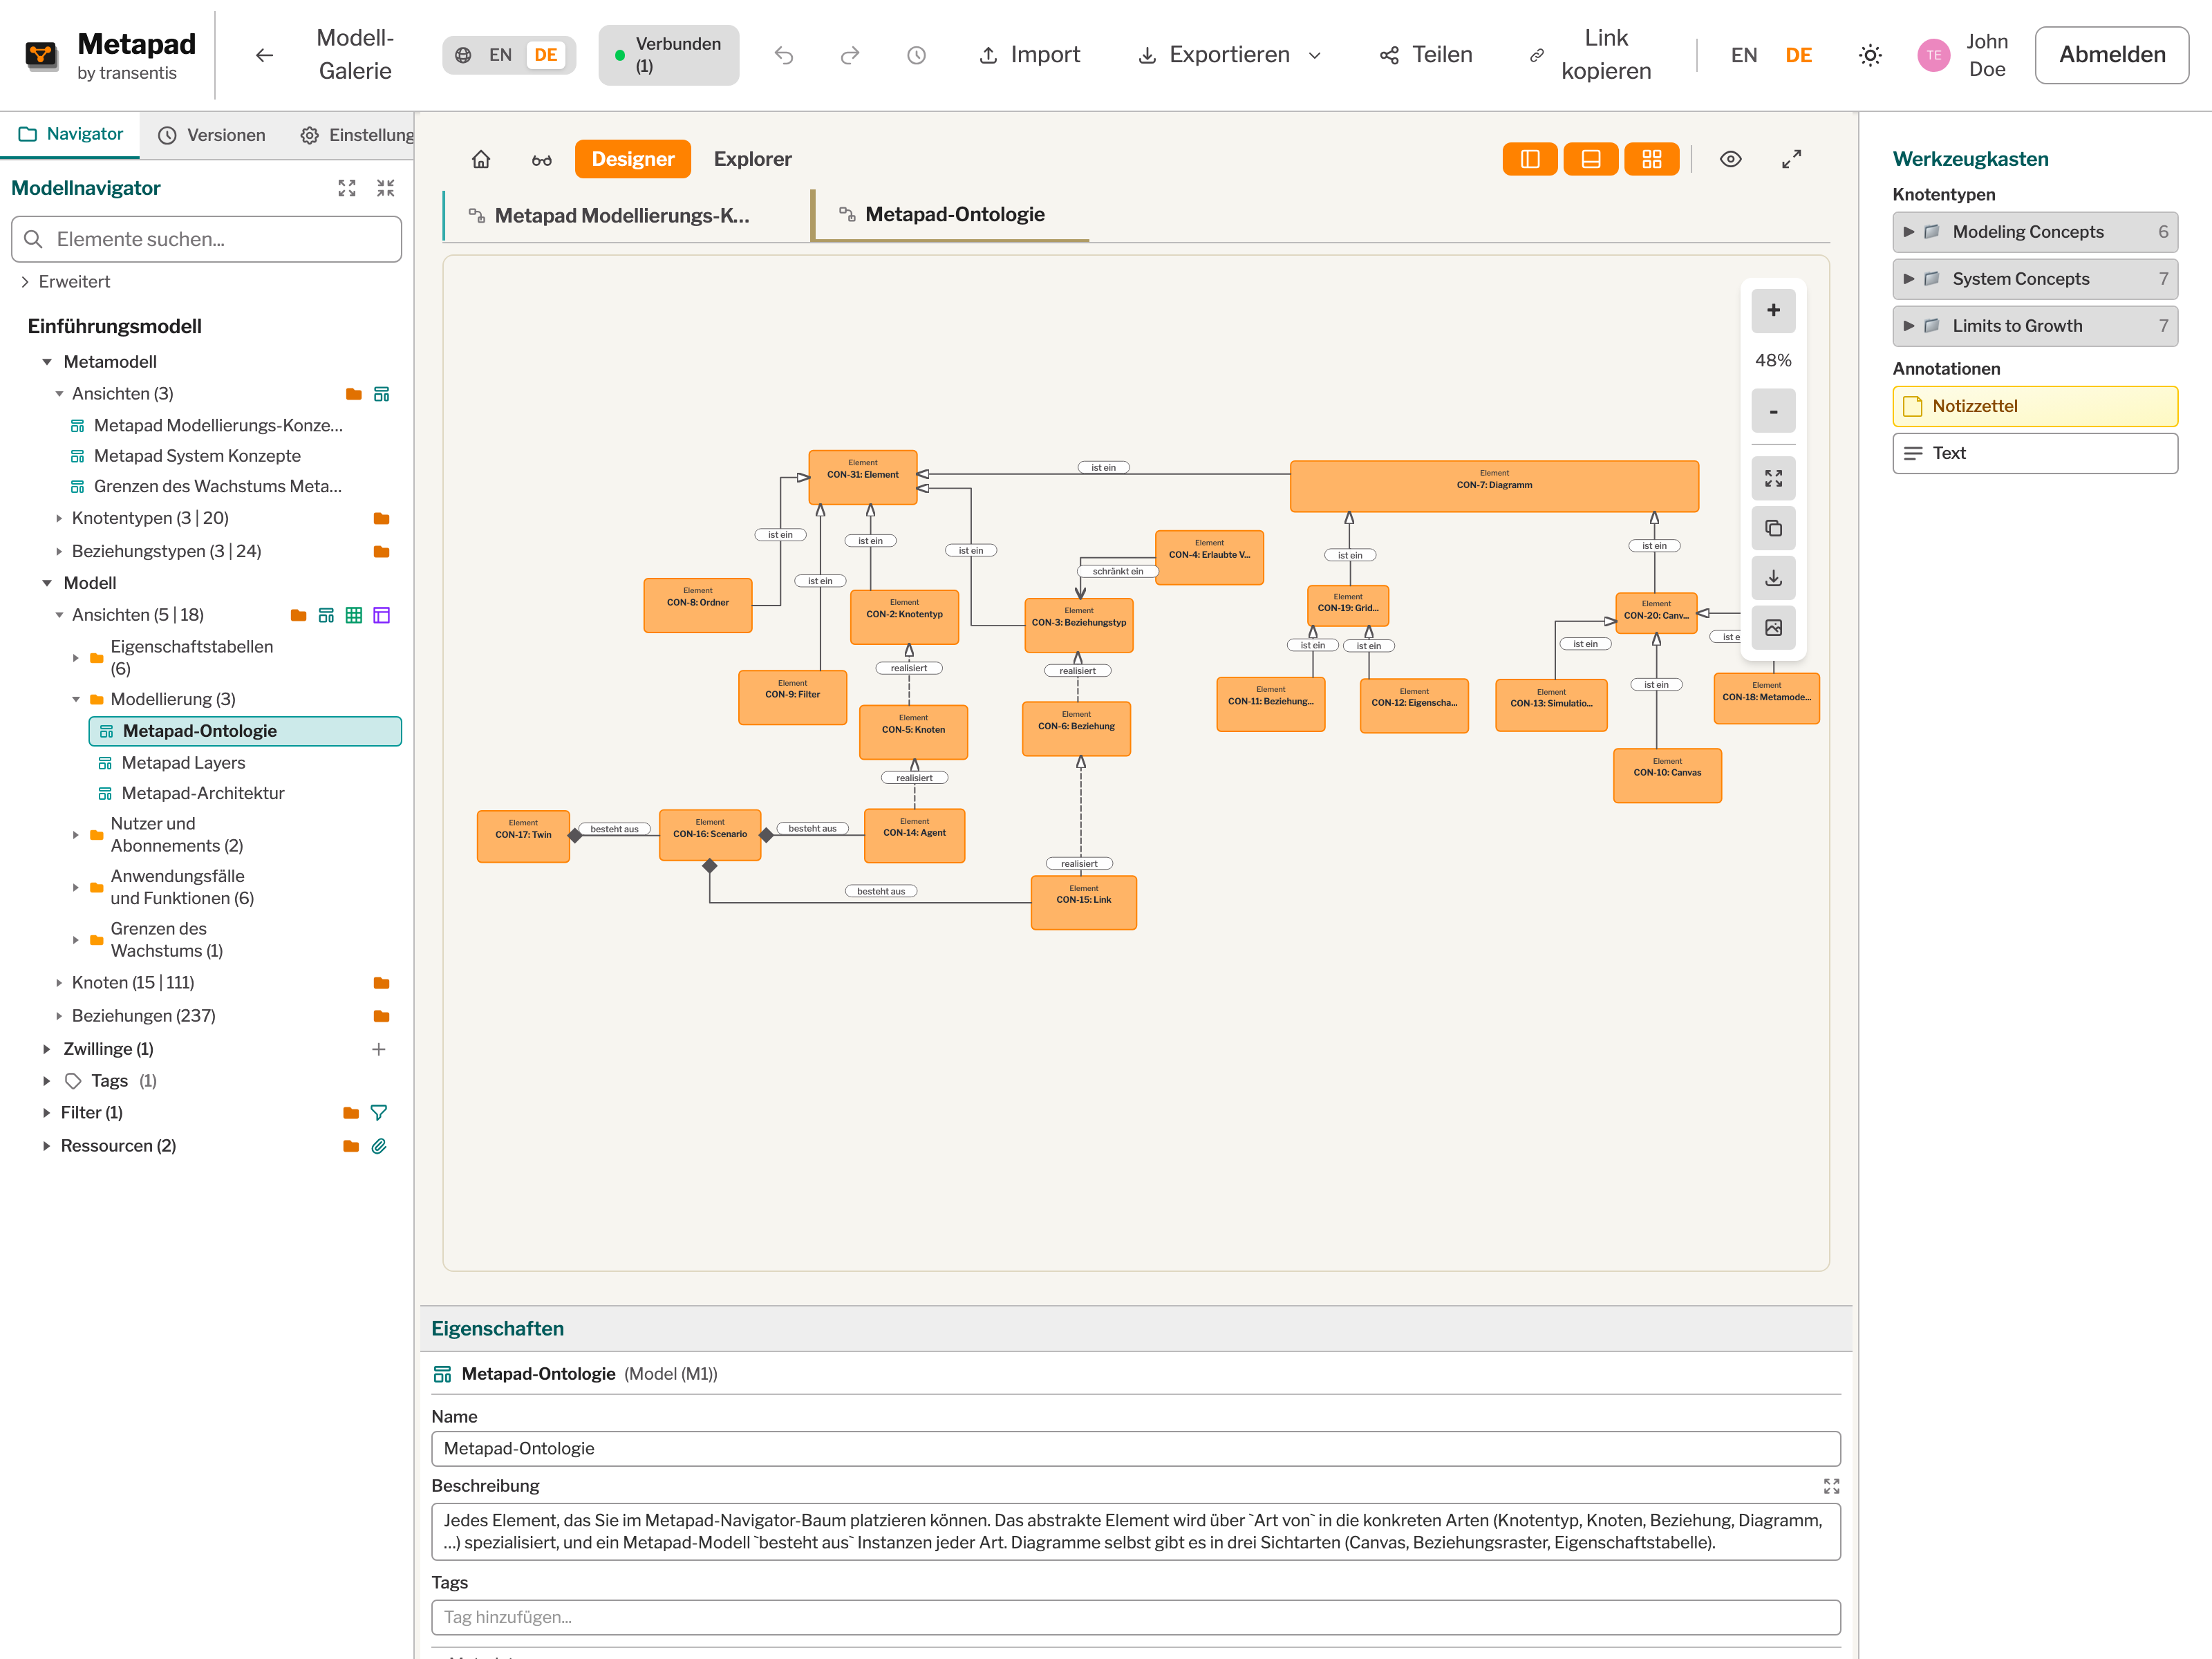This screenshot has width=2212, height=1659.
Task: Expand the Knotentypen (3 | 20) node
Action: 59,518
